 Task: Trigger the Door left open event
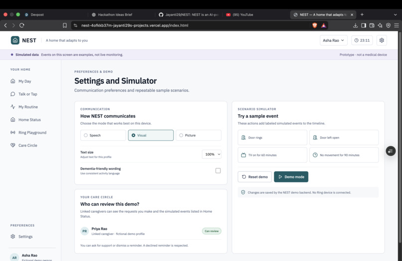344,137
